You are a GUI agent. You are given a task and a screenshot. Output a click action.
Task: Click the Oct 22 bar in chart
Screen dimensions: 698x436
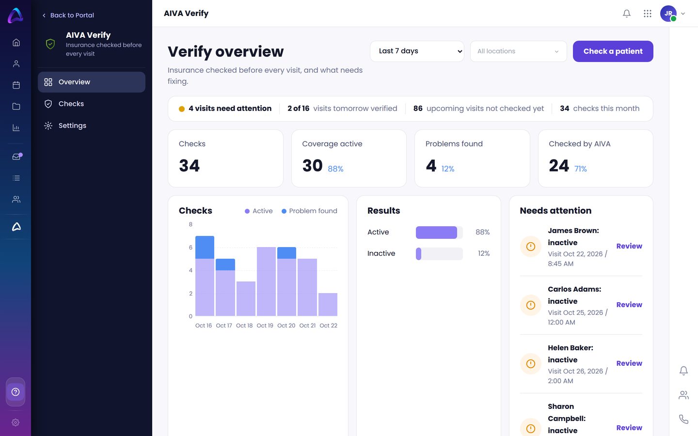(x=328, y=305)
